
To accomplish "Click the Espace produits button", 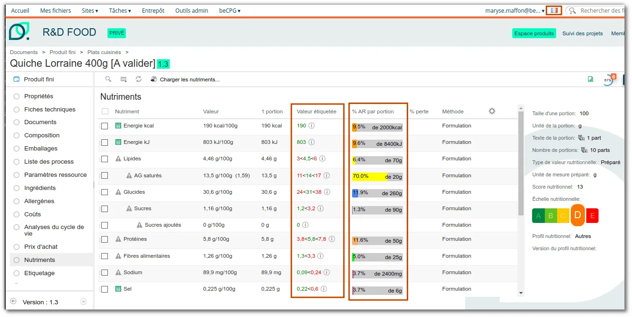I will [534, 33].
